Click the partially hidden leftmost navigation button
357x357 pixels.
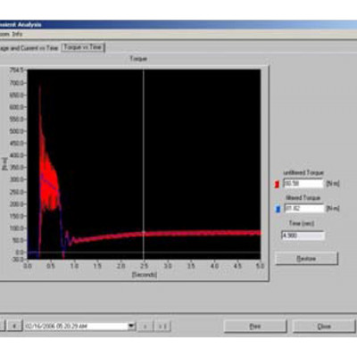(3, 326)
